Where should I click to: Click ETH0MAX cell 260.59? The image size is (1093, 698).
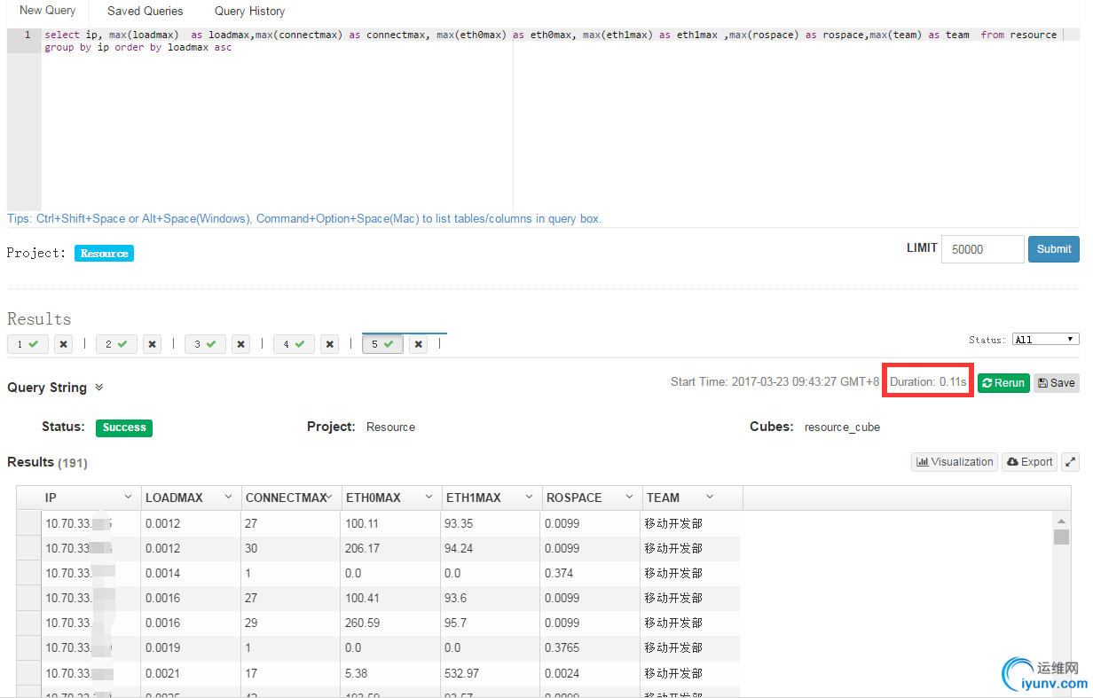click(392, 623)
